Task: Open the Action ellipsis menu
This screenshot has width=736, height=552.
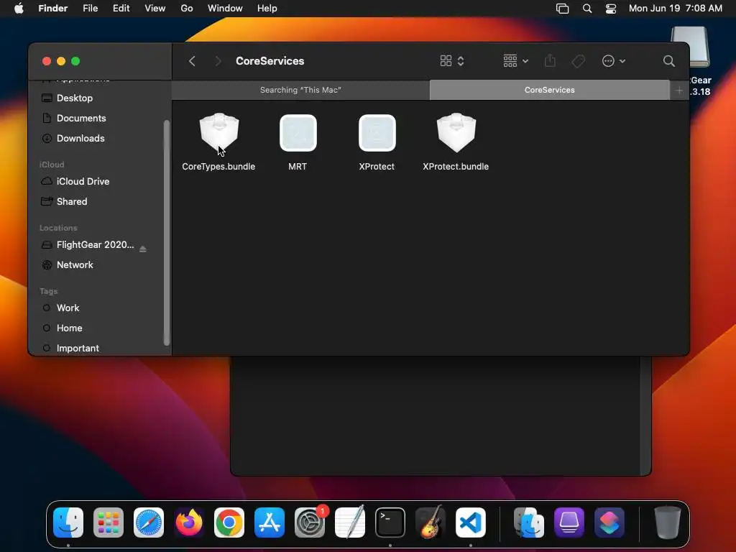Action: (614, 61)
